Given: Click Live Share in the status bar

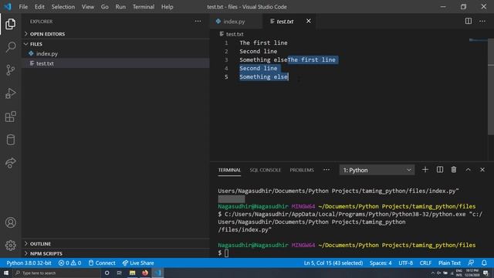Looking at the screenshot, I should (138, 263).
